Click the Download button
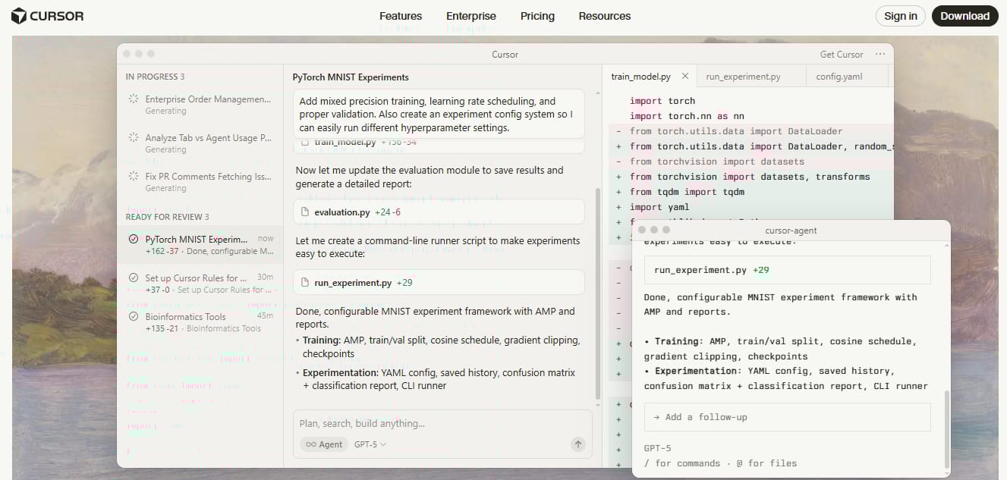This screenshot has height=480, width=1007. click(x=965, y=15)
